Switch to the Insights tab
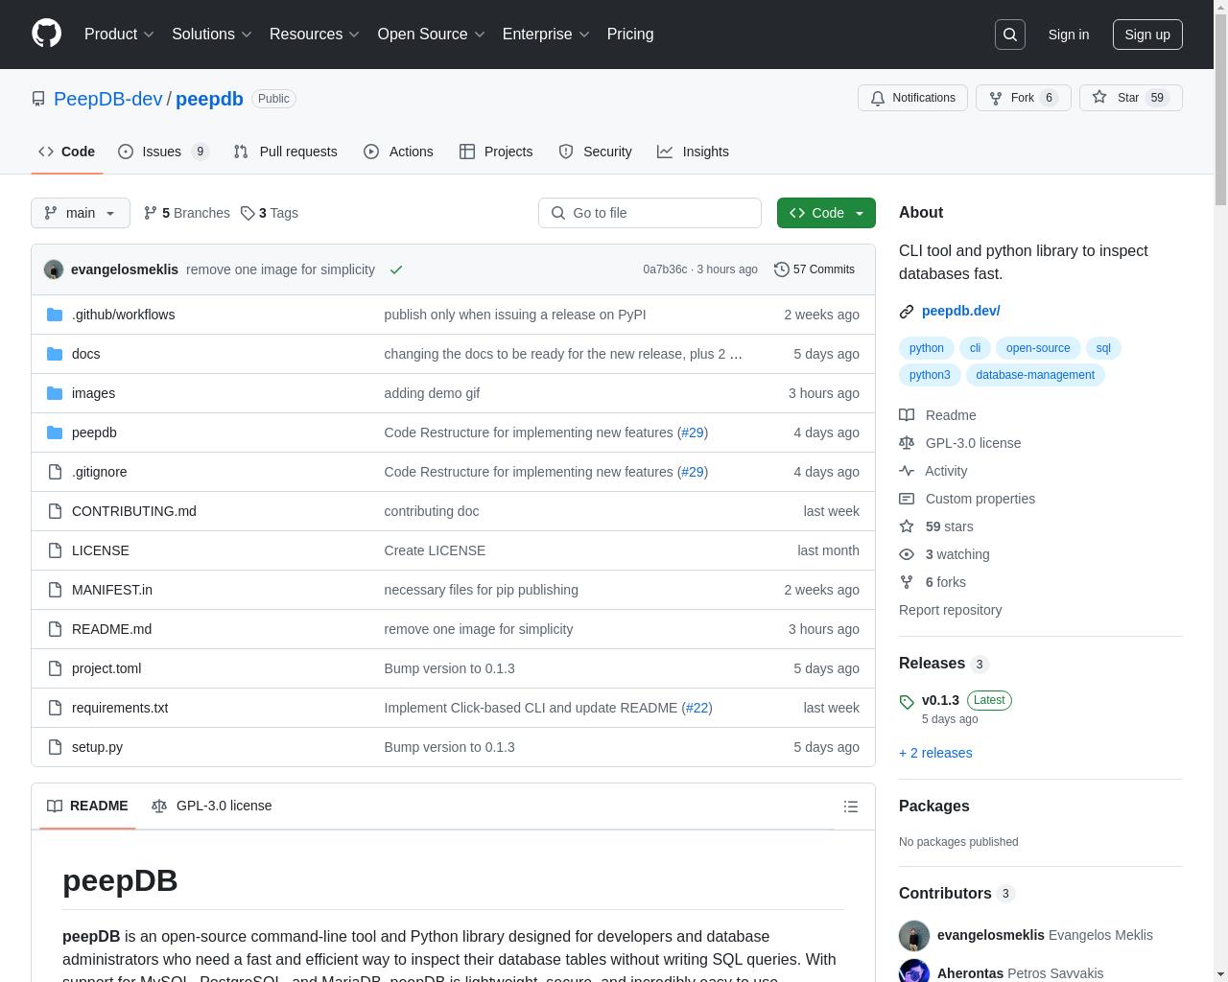This screenshot has height=982, width=1228. 693,152
